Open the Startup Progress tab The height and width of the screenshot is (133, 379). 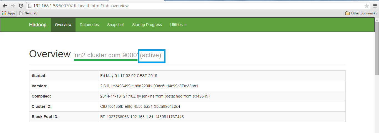(147, 25)
